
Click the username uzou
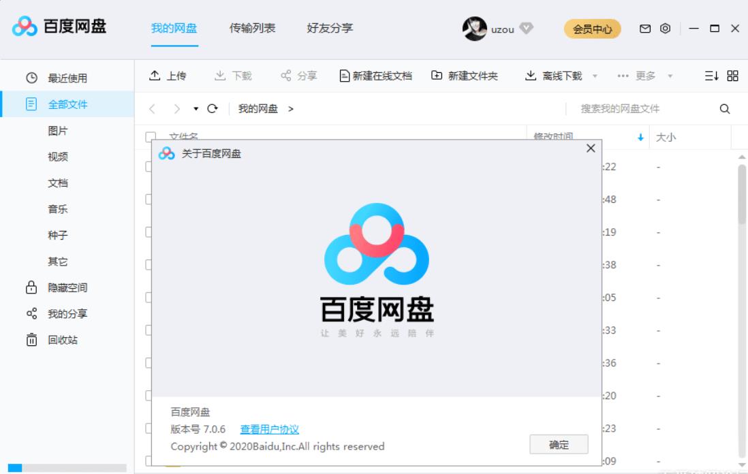(503, 29)
